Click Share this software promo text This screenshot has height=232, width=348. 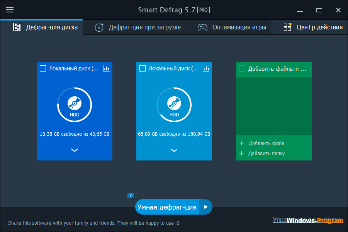click(93, 223)
